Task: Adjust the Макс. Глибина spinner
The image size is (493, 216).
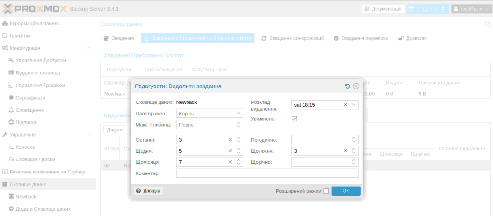Action: tap(239, 125)
